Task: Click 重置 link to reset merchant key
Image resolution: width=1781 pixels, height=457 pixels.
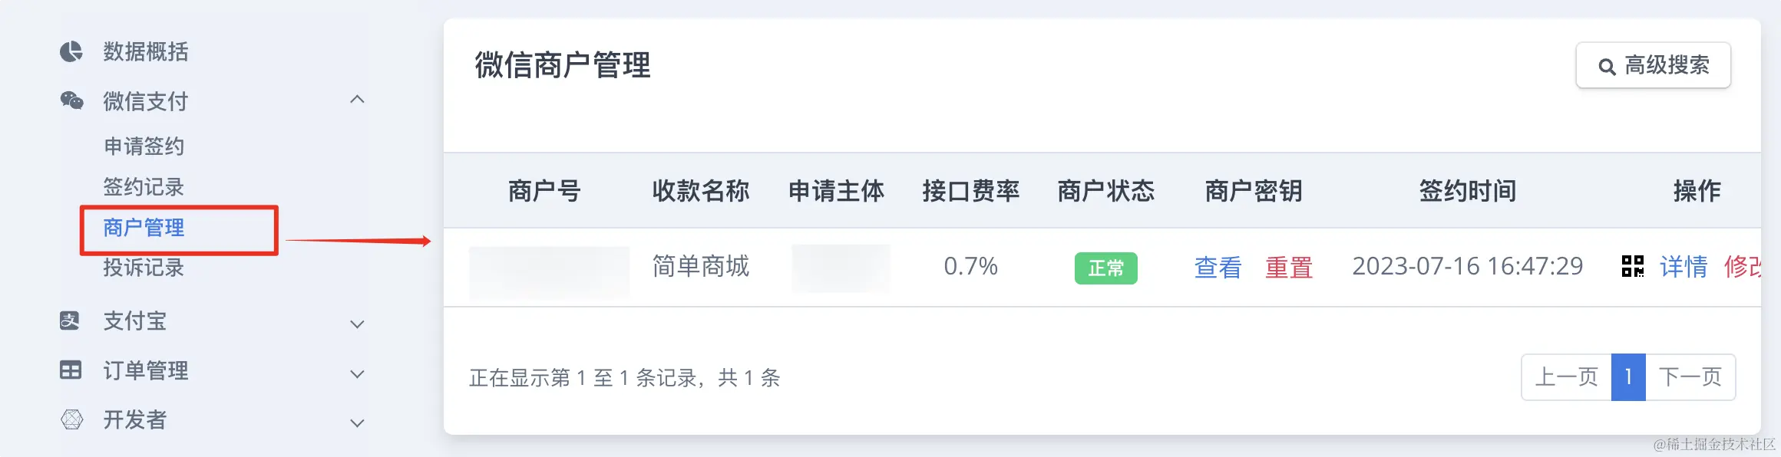Action: point(1289,267)
